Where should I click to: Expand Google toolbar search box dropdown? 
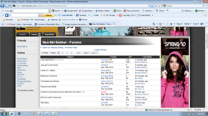point(49,11)
